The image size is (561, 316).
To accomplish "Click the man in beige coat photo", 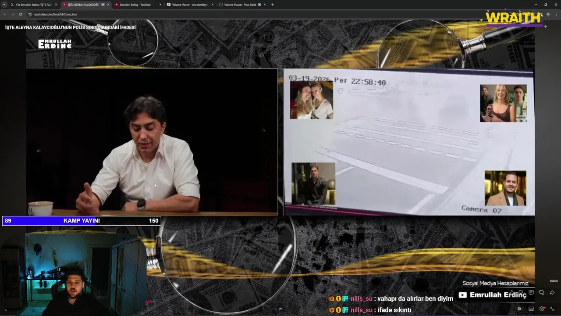I will pos(505,188).
